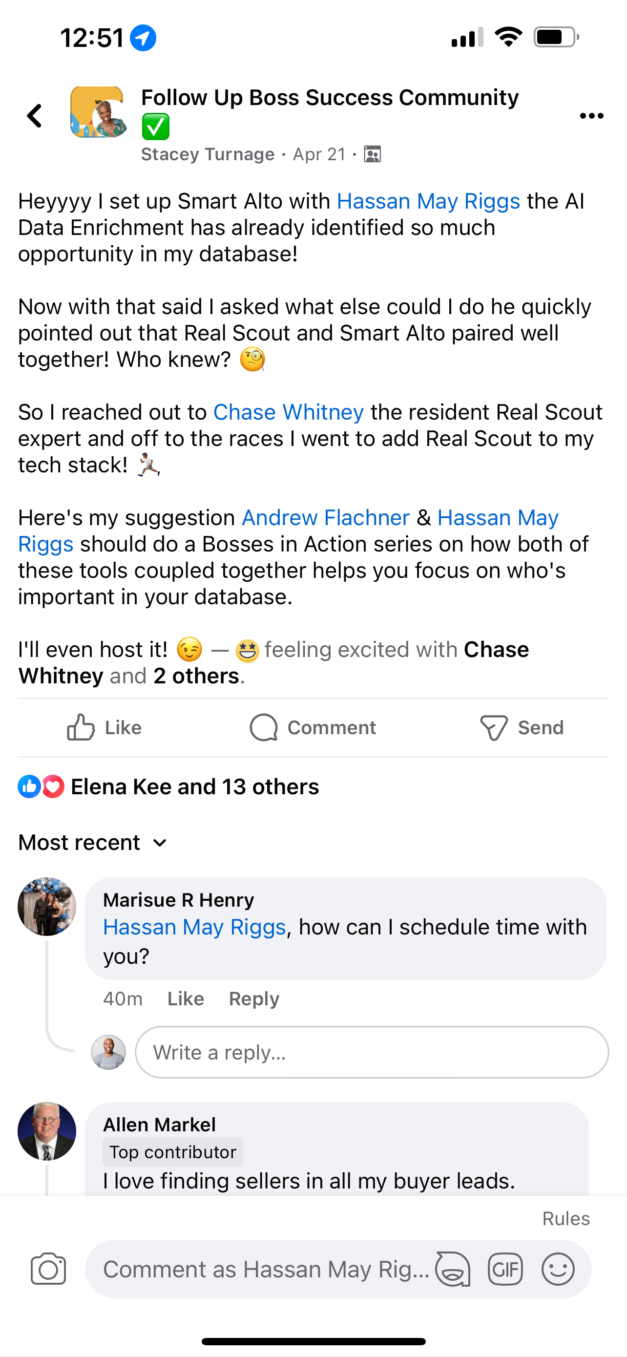Open the three-dot post options menu
The image size is (627, 1357).
591,116
